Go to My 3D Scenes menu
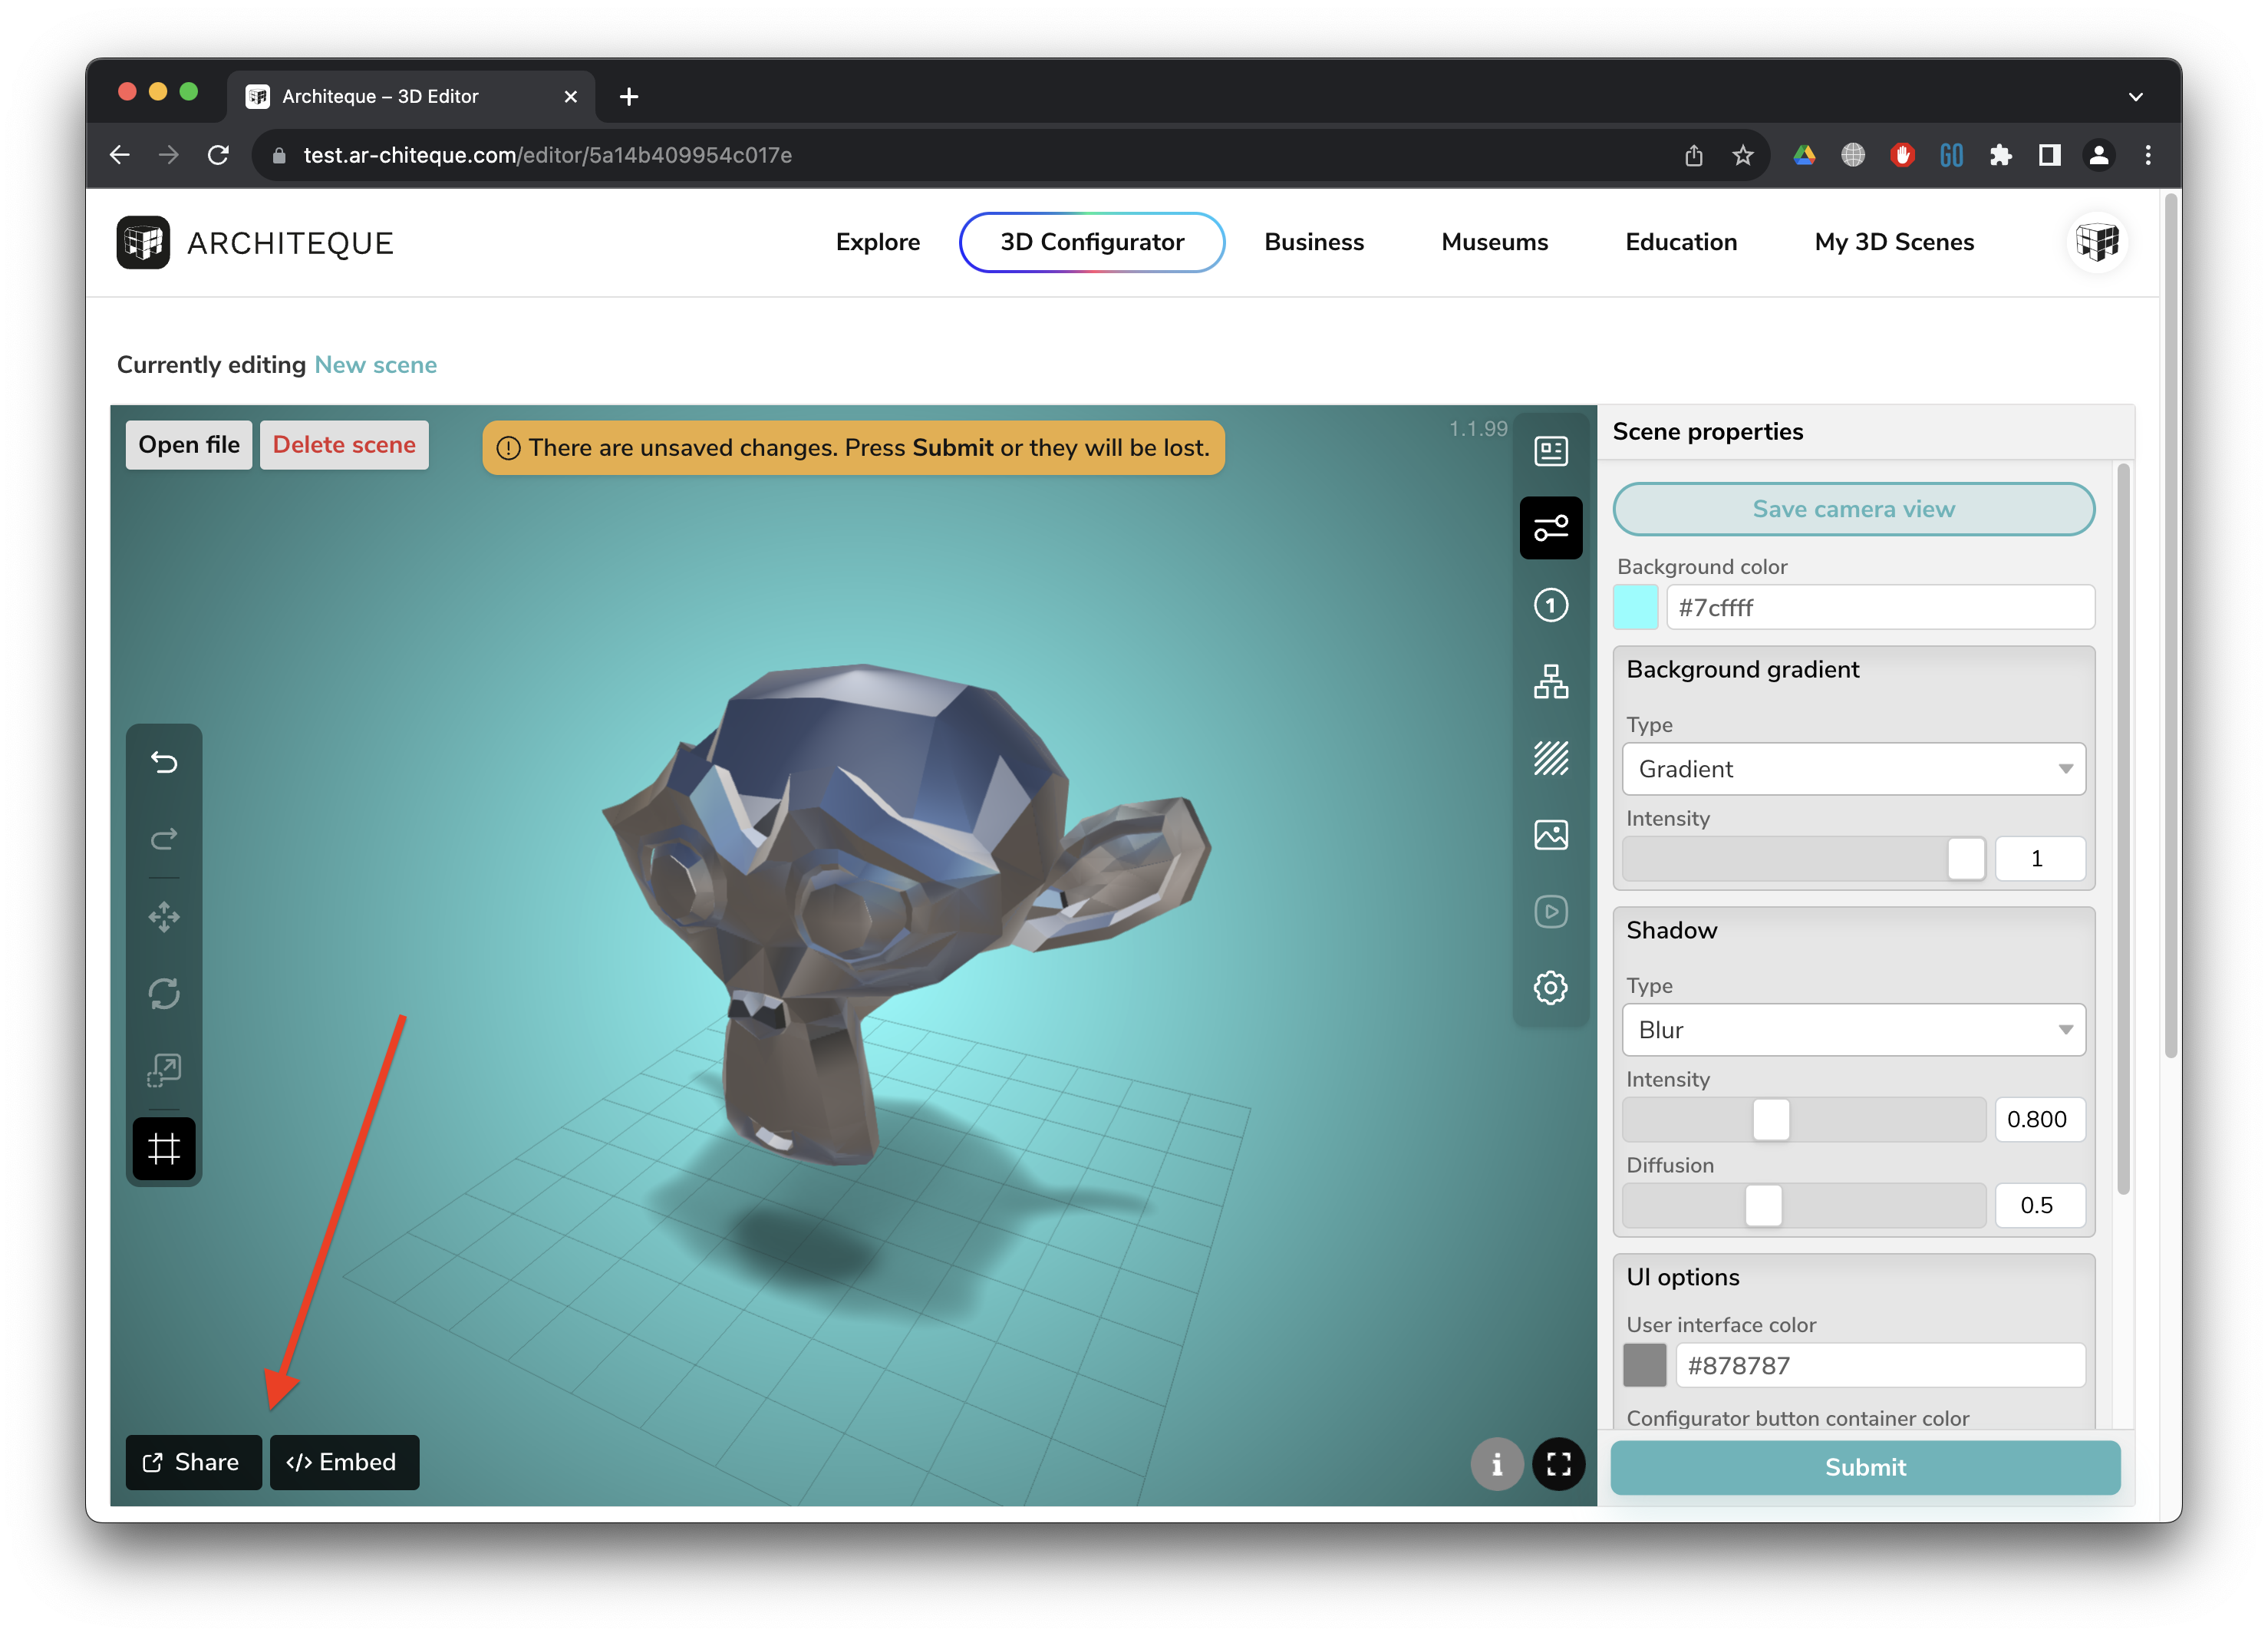Viewport: 2268px width, 1636px height. 1894,242
